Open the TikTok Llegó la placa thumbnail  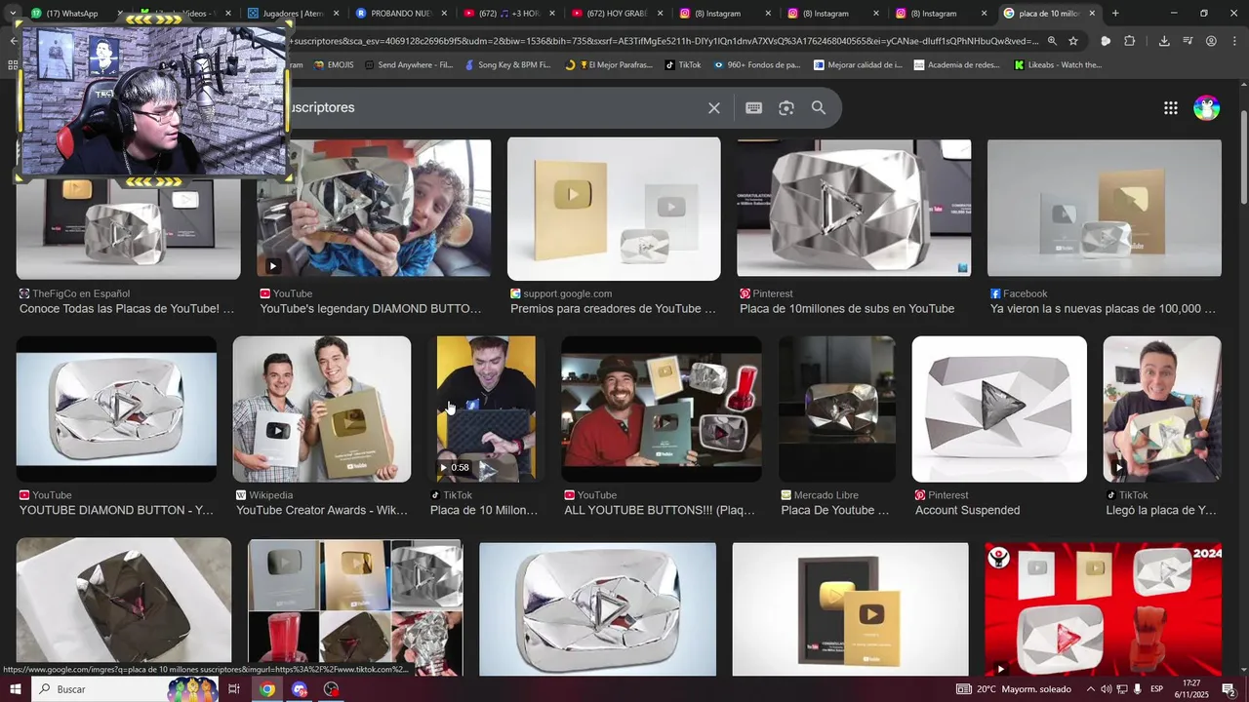tap(1162, 409)
